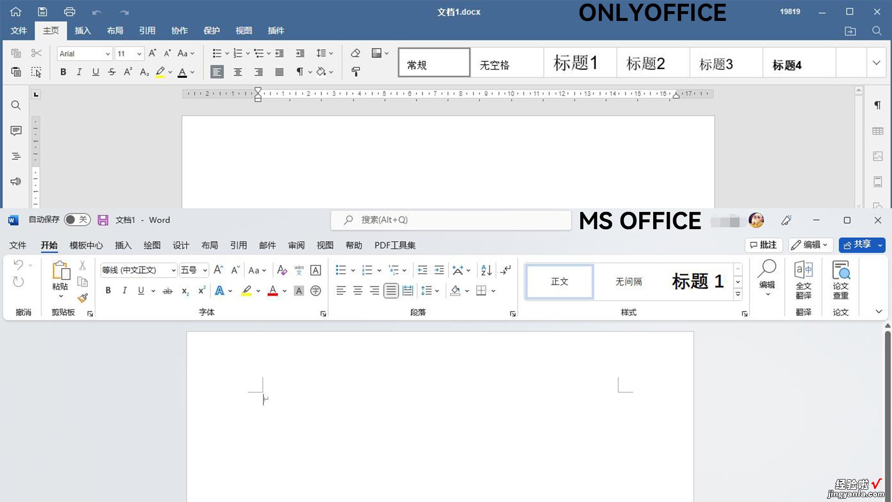Click the Word enclosed character icon
Viewport: 892px width, 502px height.
[x=315, y=291]
